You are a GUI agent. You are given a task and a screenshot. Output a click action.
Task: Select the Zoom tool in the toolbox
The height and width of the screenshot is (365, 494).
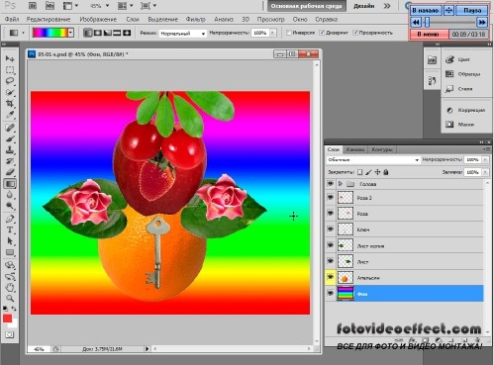(10, 299)
